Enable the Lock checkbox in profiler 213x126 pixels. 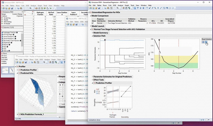[60, 104]
